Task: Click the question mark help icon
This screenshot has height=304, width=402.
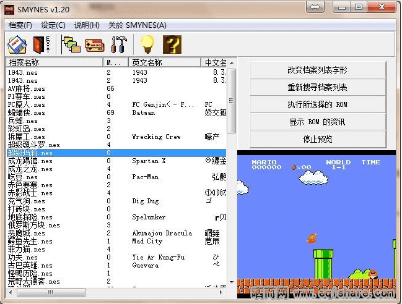Action: click(172, 44)
